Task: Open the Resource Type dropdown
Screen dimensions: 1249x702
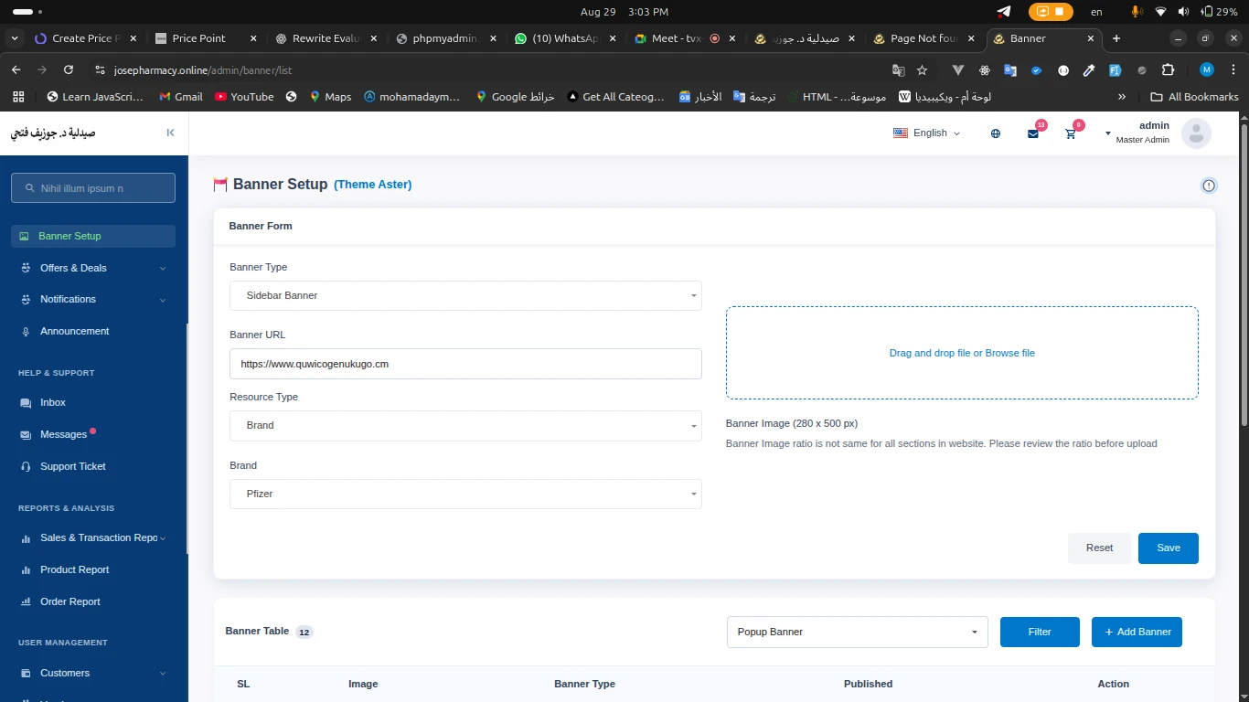Action: tap(465, 426)
